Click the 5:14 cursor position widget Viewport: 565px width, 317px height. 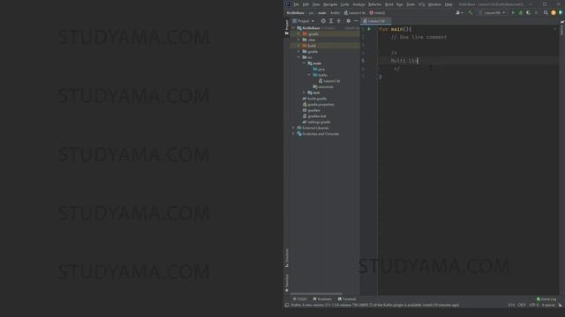tap(511, 306)
